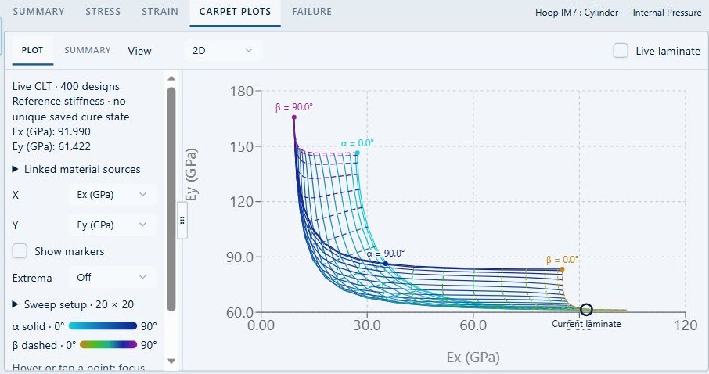
Task: Select the α = 0.0° endpoint marker
Action: (x=357, y=153)
